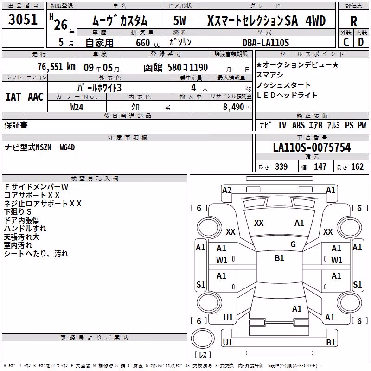Viewport: 371px width, 371px height.
Task: Click registration number 函館 580コ1190
Action: pyautogui.click(x=176, y=68)
